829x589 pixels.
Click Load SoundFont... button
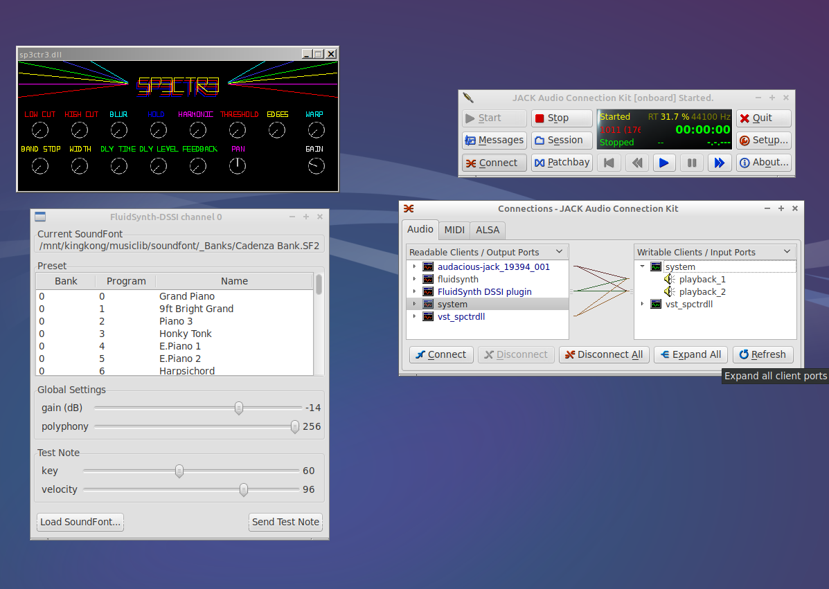pyautogui.click(x=80, y=522)
